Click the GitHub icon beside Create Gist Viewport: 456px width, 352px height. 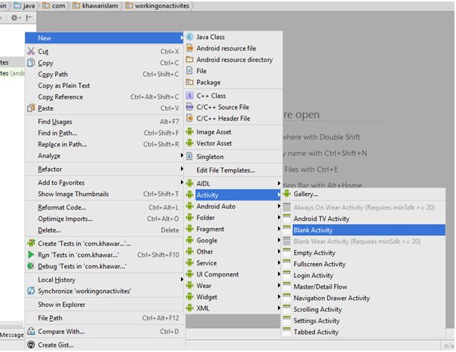pos(30,344)
